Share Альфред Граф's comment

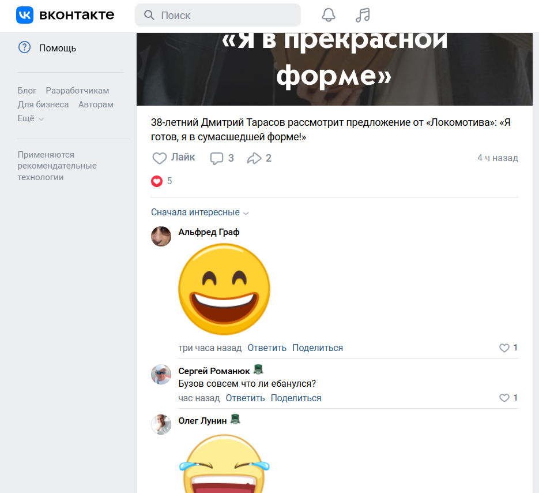tap(318, 348)
